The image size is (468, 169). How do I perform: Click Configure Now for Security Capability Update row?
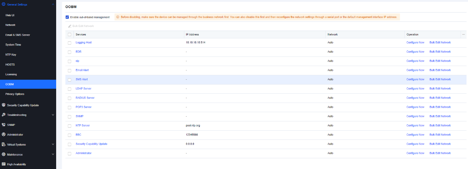point(415,144)
